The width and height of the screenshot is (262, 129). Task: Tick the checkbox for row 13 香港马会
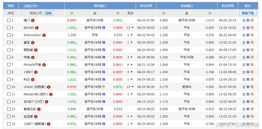[x=9, y=109]
